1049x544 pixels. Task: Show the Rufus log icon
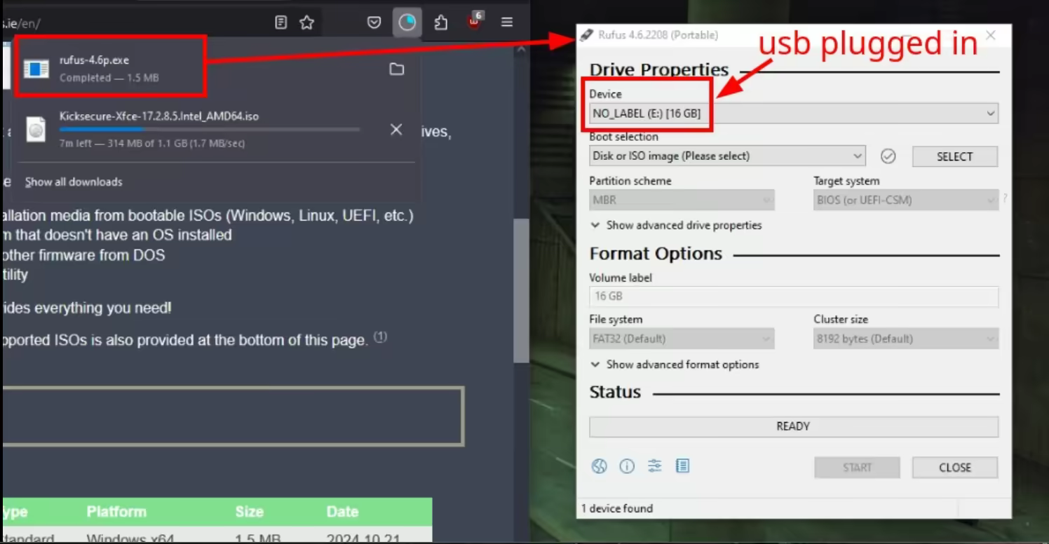click(x=682, y=467)
